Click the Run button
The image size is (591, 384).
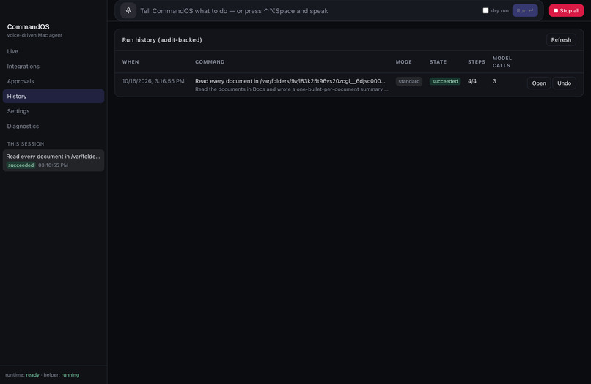pyautogui.click(x=525, y=10)
